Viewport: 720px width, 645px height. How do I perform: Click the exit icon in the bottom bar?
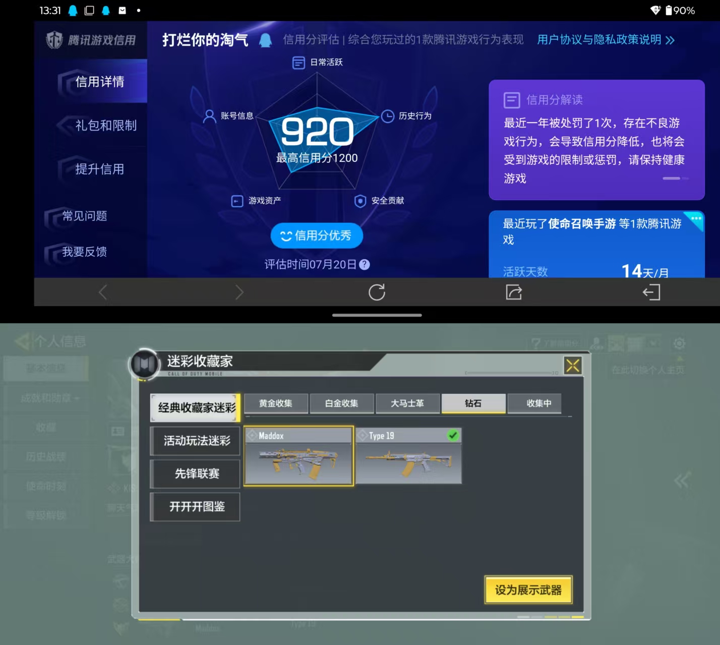click(x=651, y=292)
